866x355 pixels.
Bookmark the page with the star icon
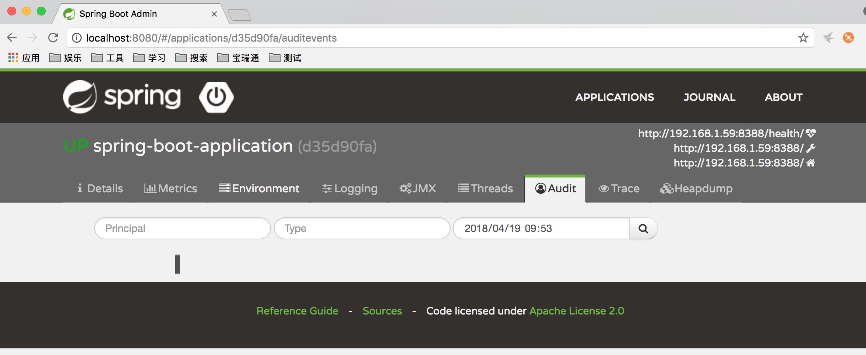point(803,37)
